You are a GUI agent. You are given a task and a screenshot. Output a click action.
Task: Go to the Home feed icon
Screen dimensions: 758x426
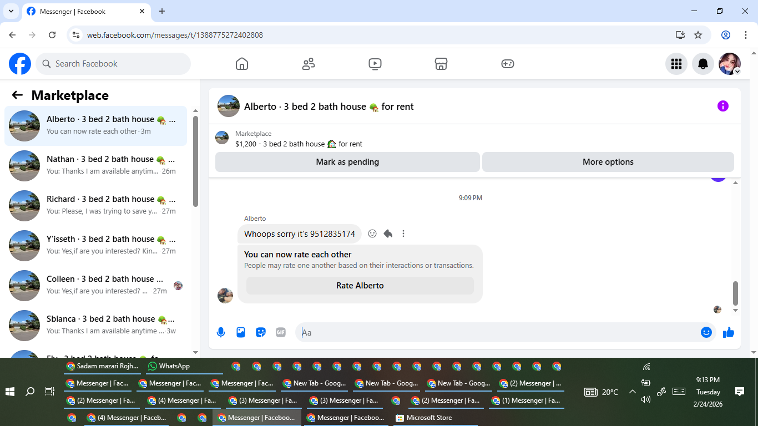click(242, 64)
